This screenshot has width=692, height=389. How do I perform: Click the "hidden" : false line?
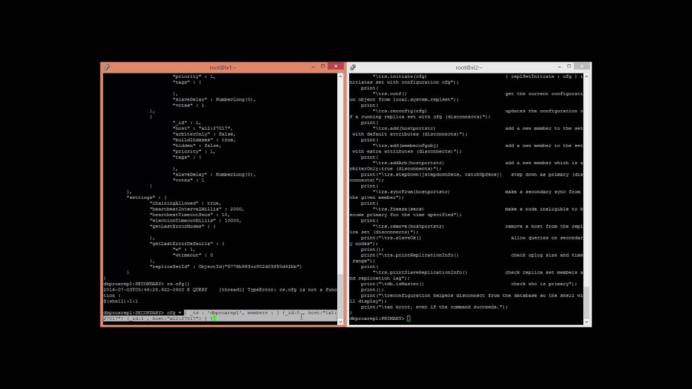[x=197, y=145]
